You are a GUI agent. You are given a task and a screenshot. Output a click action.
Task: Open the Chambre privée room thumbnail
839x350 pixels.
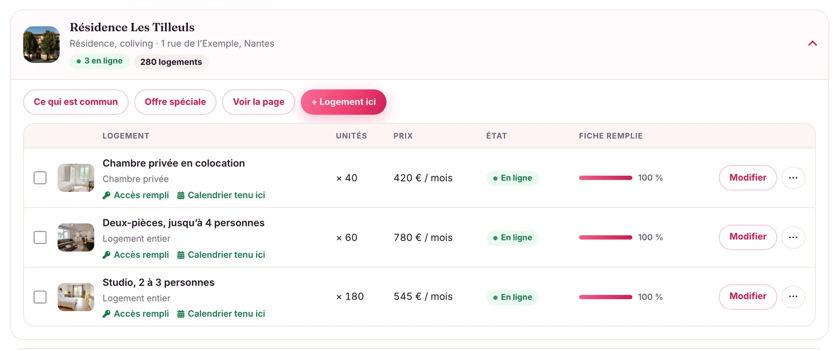(76, 178)
